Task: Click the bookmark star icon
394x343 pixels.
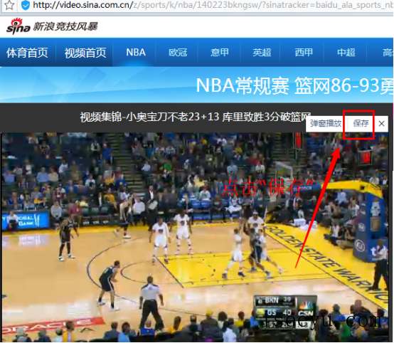Action: (x=9, y=5)
